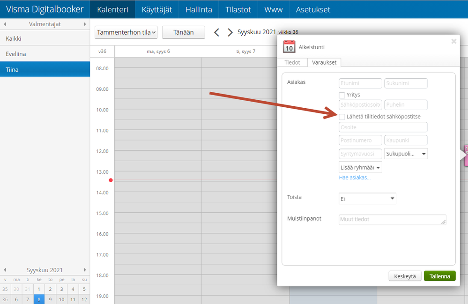The width and height of the screenshot is (468, 304).
Task: Select Kaikki in the trainer list
Action: pyautogui.click(x=45, y=38)
